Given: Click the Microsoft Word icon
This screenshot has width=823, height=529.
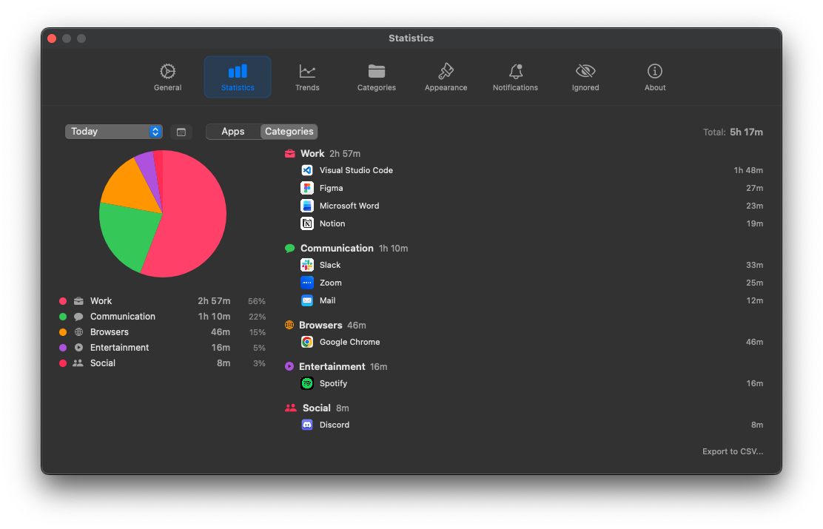Looking at the screenshot, I should [307, 206].
